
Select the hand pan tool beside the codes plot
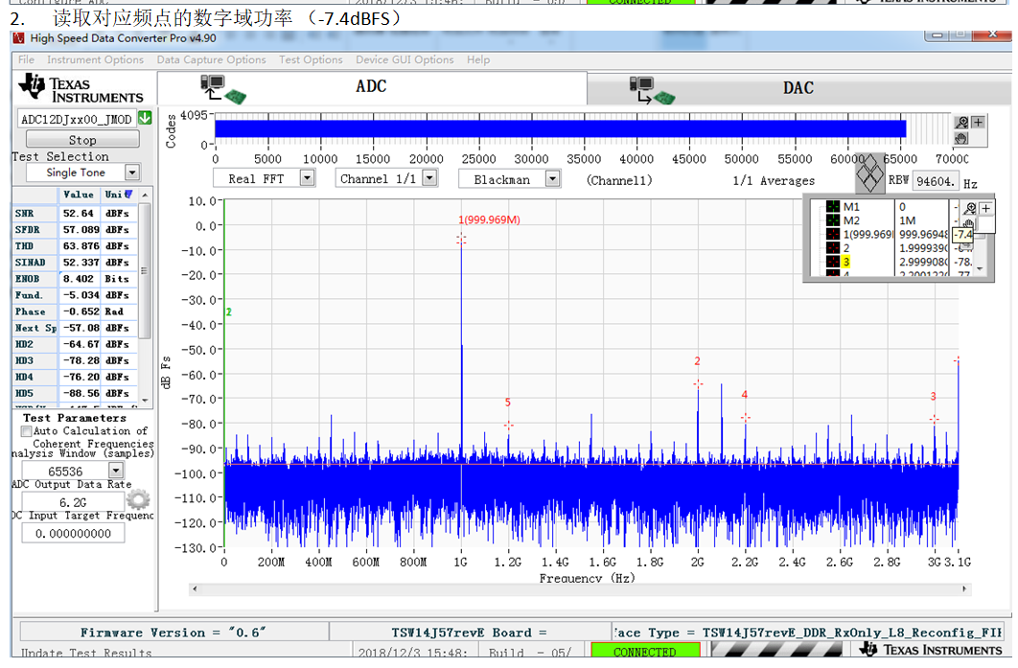(961, 138)
